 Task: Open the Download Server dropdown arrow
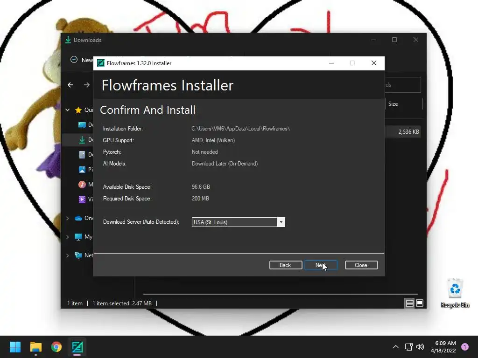pos(281,222)
